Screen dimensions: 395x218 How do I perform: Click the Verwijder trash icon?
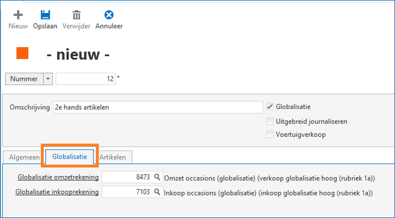click(77, 15)
